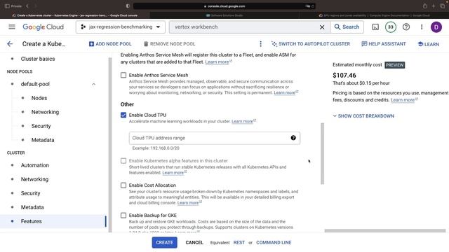Click the sidebar vertical scrollbar
This screenshot has height=252, width=449.
coord(110,145)
